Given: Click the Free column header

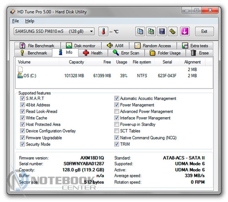Looking at the screenshot, I should (99, 62).
